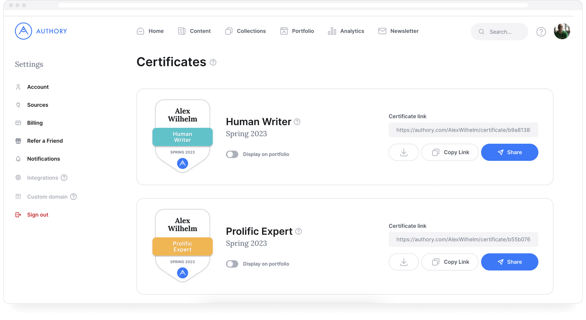Click the AUTHORY wordmark text
The image size is (586, 320).
coord(52,31)
